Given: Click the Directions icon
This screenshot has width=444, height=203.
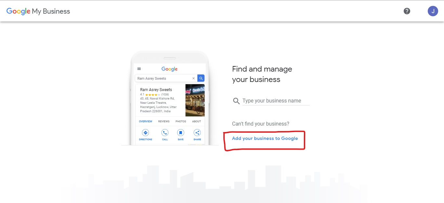Looking at the screenshot, I should tap(146, 133).
